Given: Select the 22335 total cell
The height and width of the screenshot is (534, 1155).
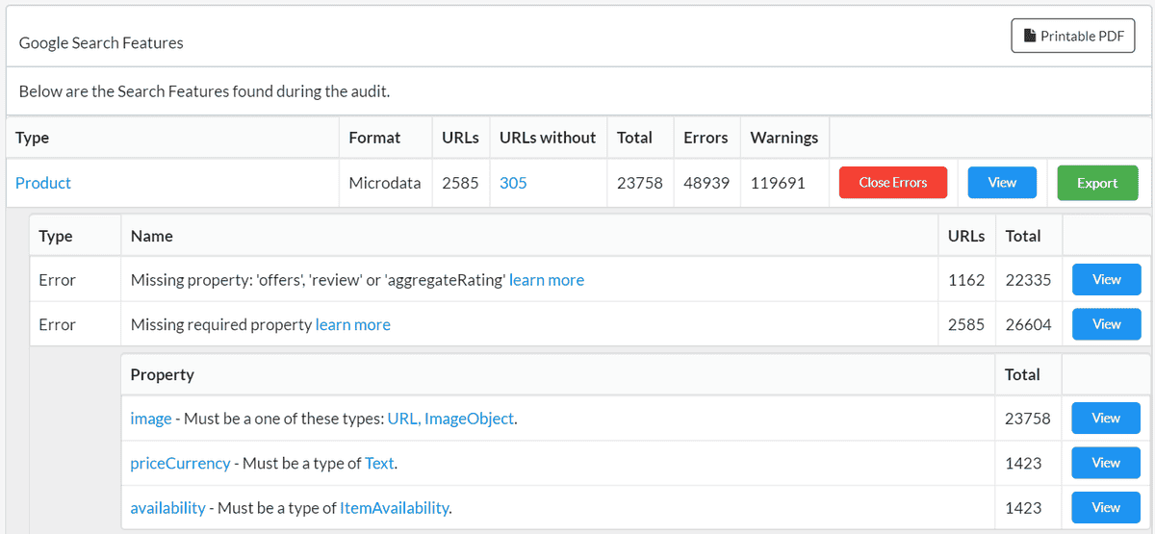Looking at the screenshot, I should [x=1029, y=280].
